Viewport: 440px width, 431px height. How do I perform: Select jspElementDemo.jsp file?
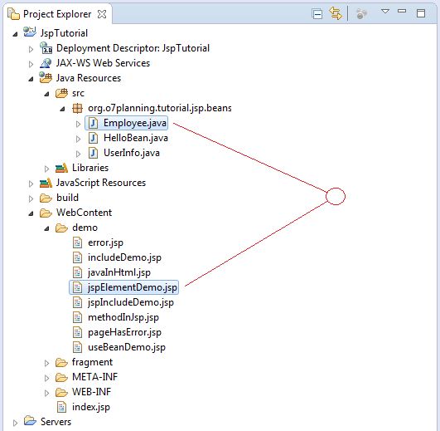click(124, 287)
